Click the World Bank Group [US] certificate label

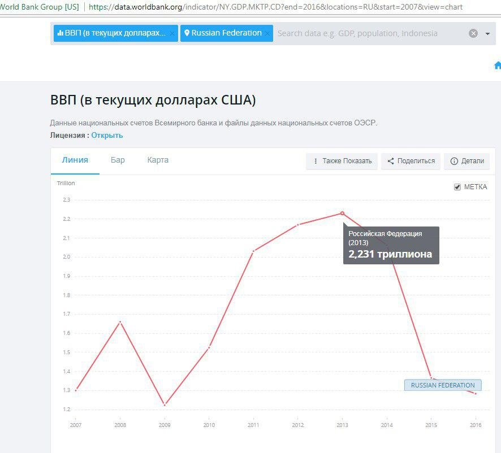(40, 7)
